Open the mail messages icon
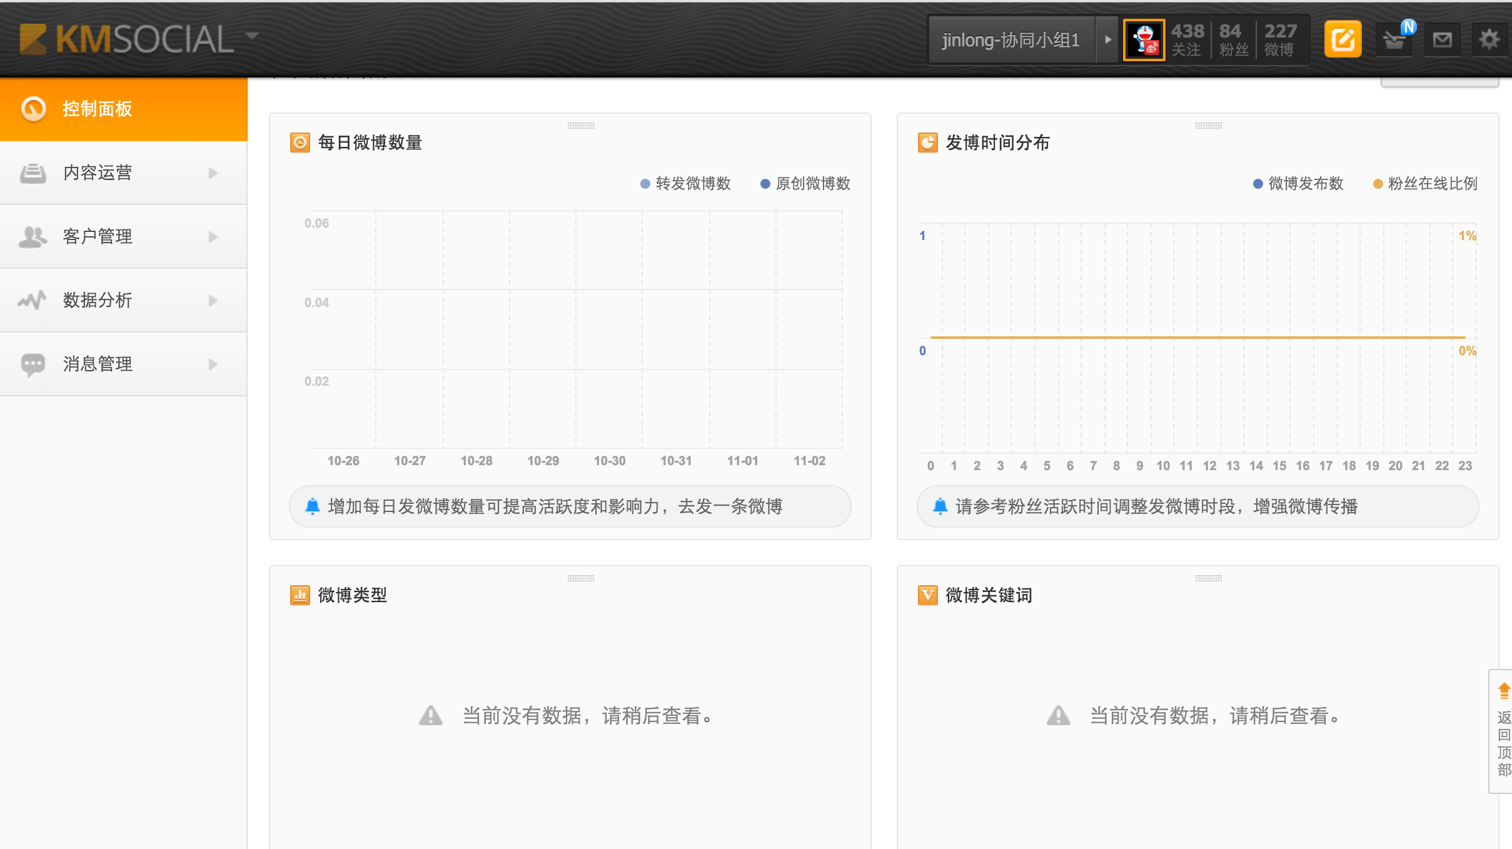 [1443, 40]
